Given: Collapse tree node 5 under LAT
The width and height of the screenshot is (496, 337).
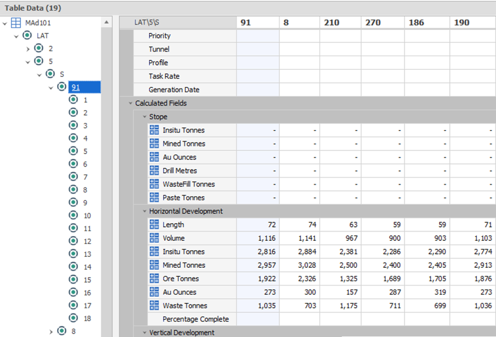Looking at the screenshot, I should click(x=28, y=62).
